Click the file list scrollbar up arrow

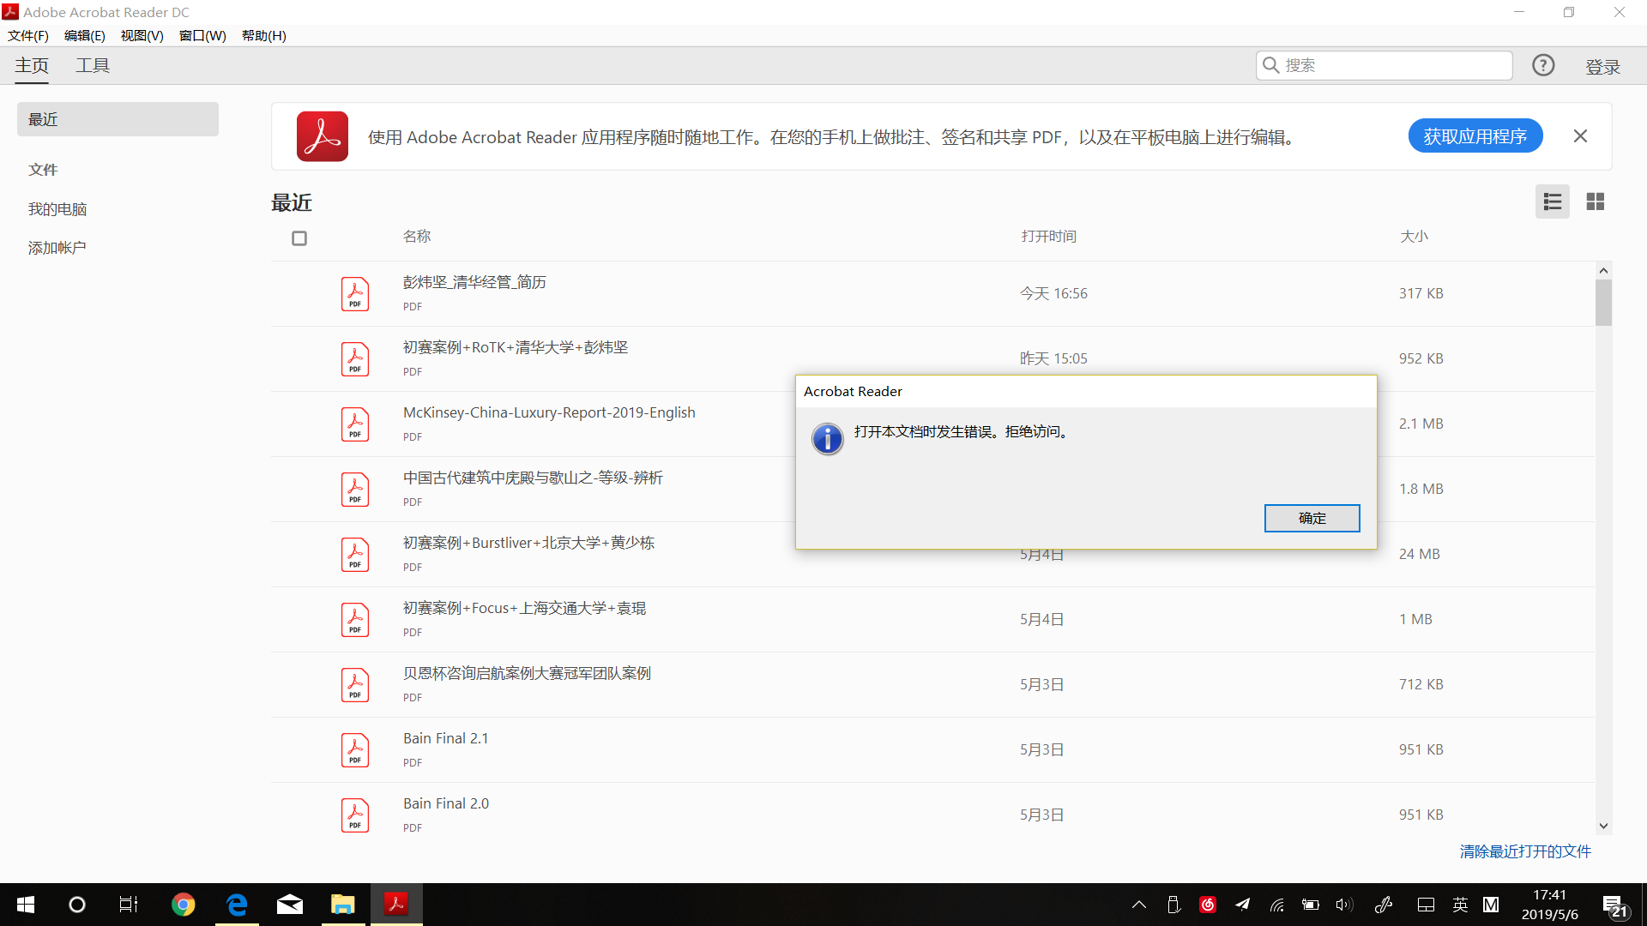coord(1603,270)
